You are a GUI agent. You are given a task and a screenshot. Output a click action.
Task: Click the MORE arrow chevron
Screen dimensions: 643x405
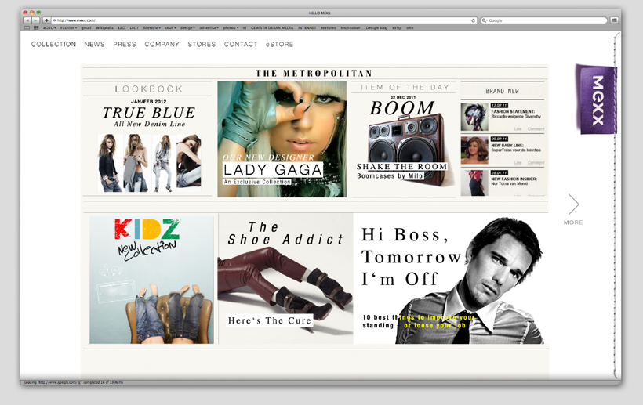point(573,204)
